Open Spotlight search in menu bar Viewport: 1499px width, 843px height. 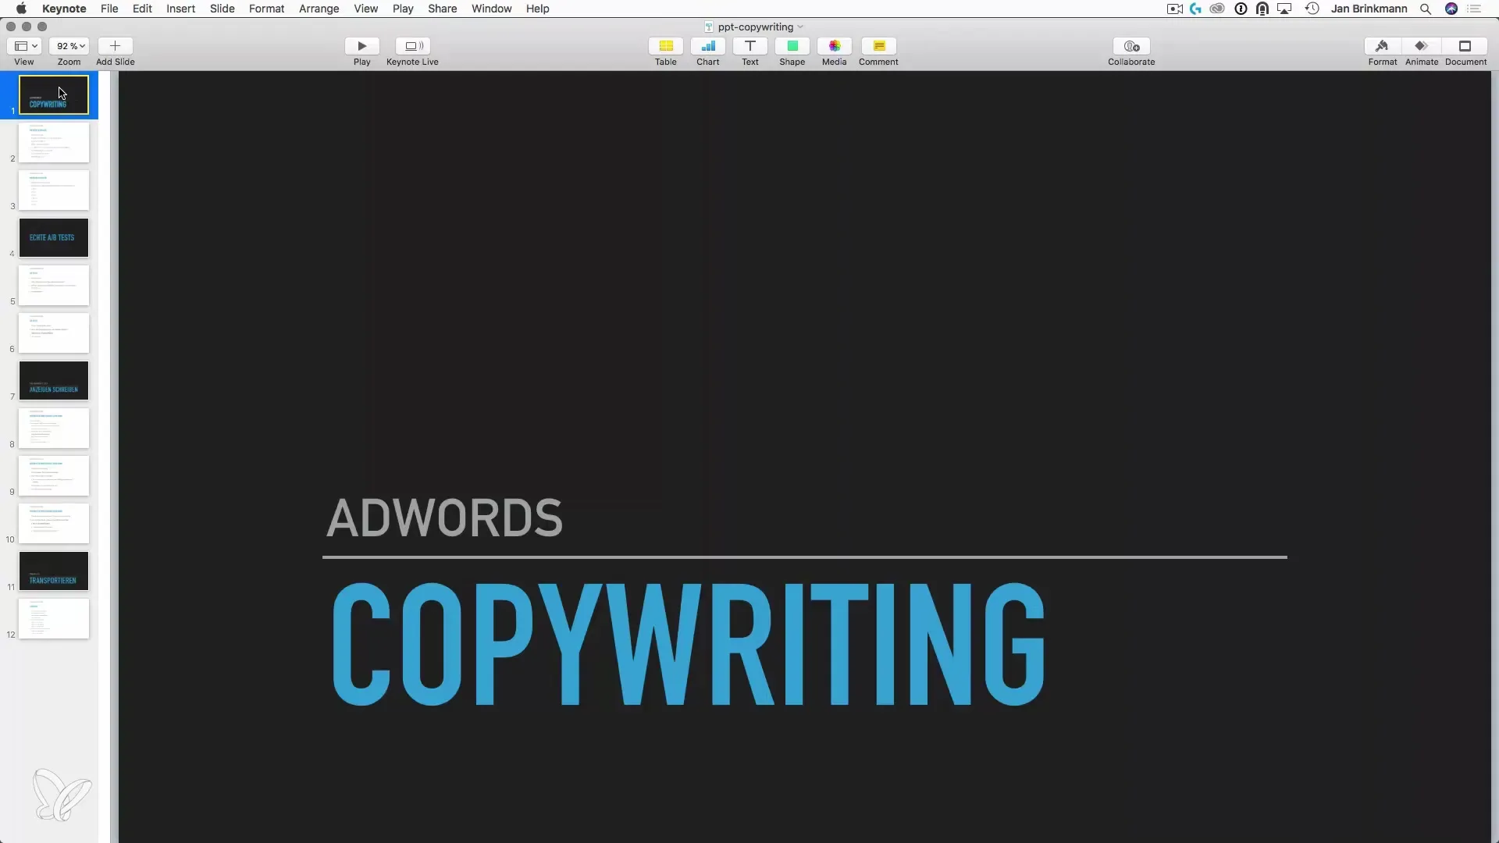[x=1426, y=9]
